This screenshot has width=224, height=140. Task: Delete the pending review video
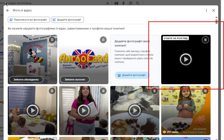205,40
